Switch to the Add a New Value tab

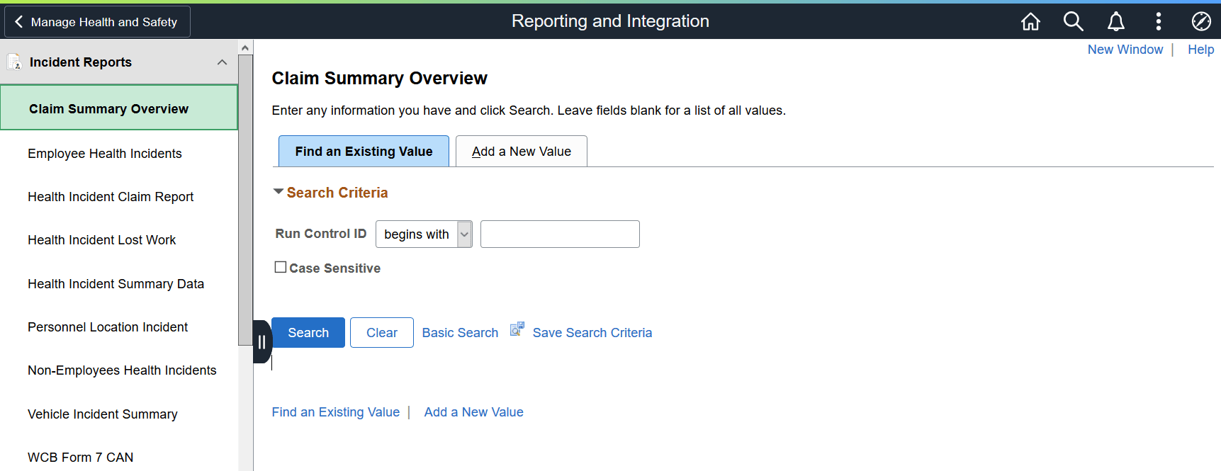[x=521, y=152]
